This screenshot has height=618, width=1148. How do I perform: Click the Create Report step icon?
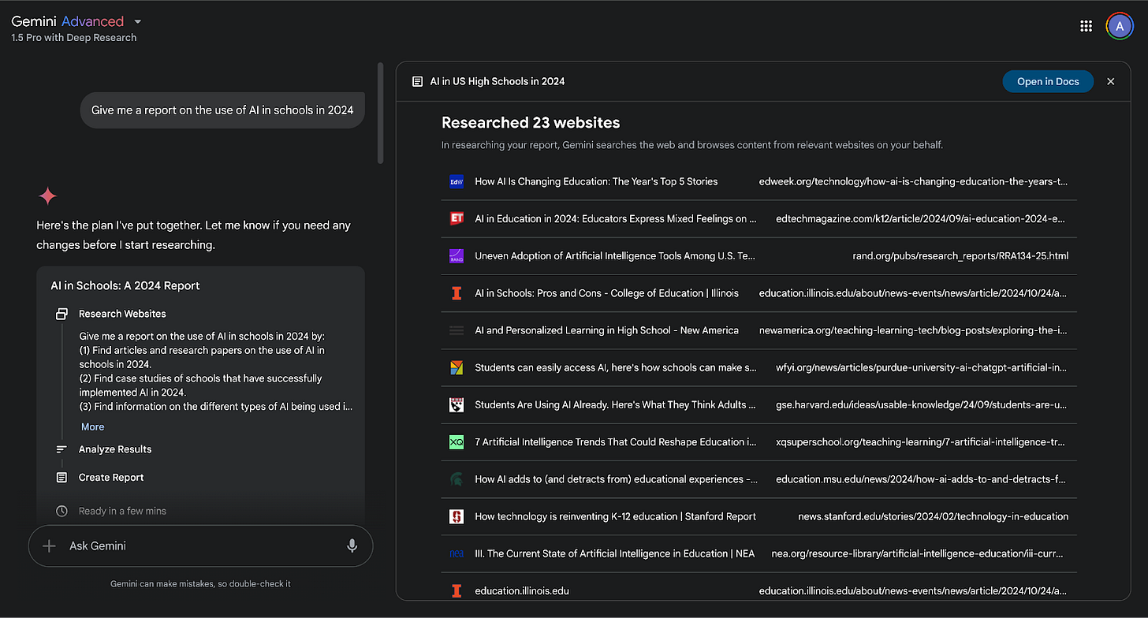tap(61, 478)
